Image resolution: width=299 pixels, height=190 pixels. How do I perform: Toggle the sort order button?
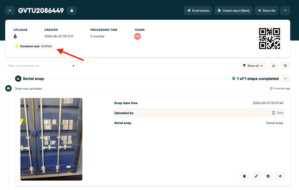click(x=274, y=66)
